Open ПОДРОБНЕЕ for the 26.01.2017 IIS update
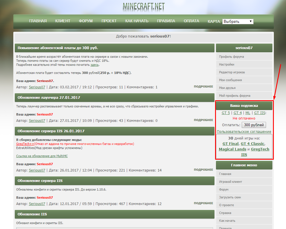Screen dimensions: 286x229 tap(203, 170)
